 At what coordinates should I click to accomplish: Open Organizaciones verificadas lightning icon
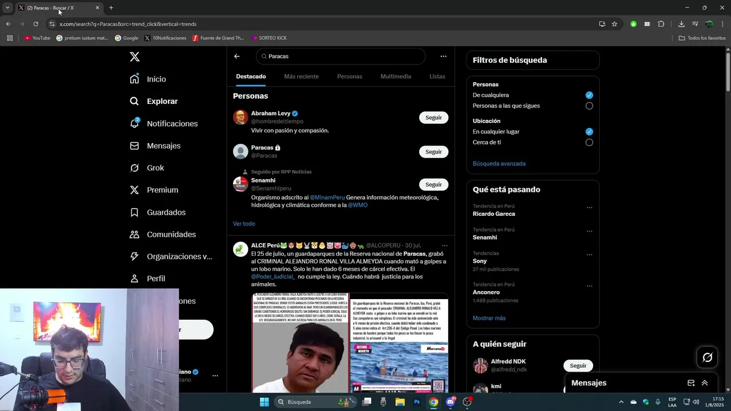pos(135,256)
